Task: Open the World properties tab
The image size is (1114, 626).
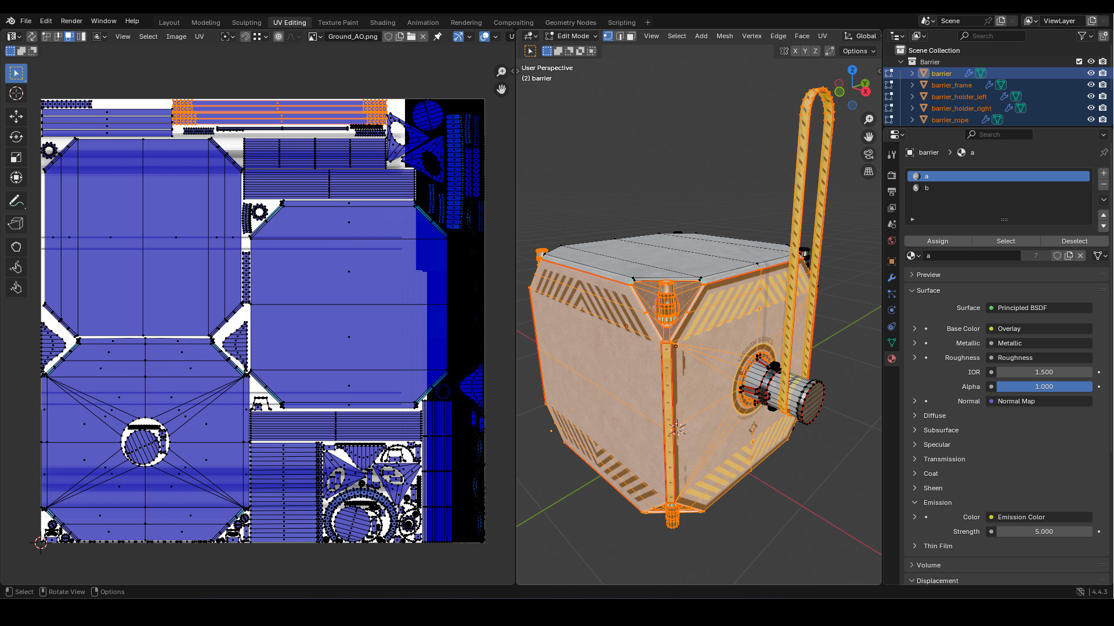Action: (892, 241)
